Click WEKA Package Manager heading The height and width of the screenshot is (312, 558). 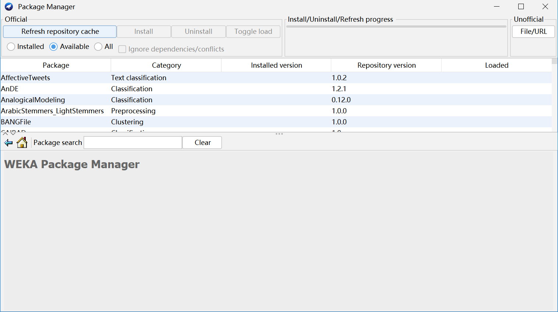tap(72, 164)
